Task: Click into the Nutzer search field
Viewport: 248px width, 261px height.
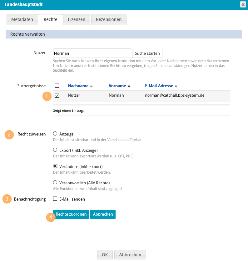Action: click(x=92, y=53)
